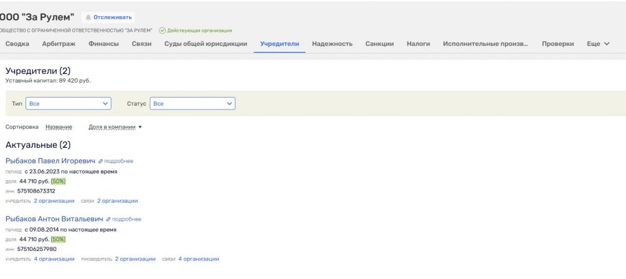Screen dimensions: 626x279
Task: Open Суды общей юрисдикции tab
Action: [x=206, y=44]
